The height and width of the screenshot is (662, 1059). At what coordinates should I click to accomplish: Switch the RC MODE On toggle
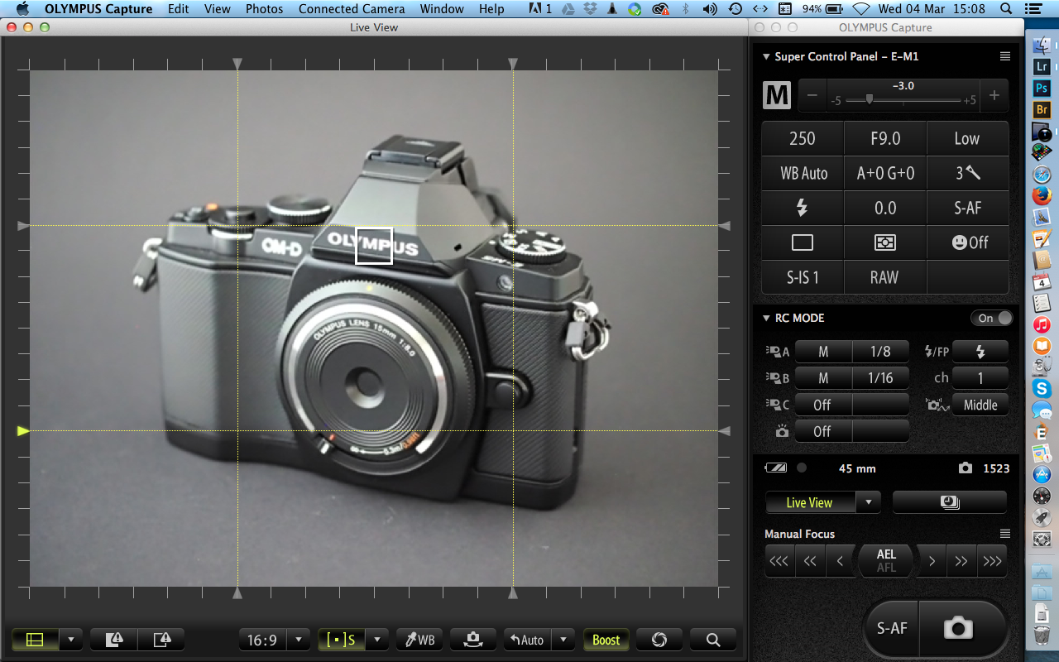pyautogui.click(x=991, y=318)
